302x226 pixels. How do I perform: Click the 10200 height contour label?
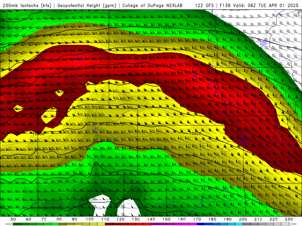click(166, 27)
